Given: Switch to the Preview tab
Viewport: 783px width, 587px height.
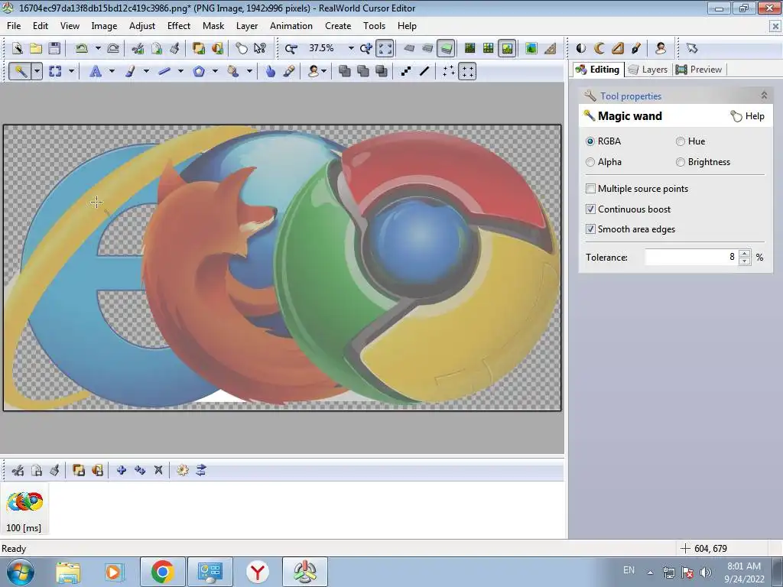Looking at the screenshot, I should click(x=699, y=70).
